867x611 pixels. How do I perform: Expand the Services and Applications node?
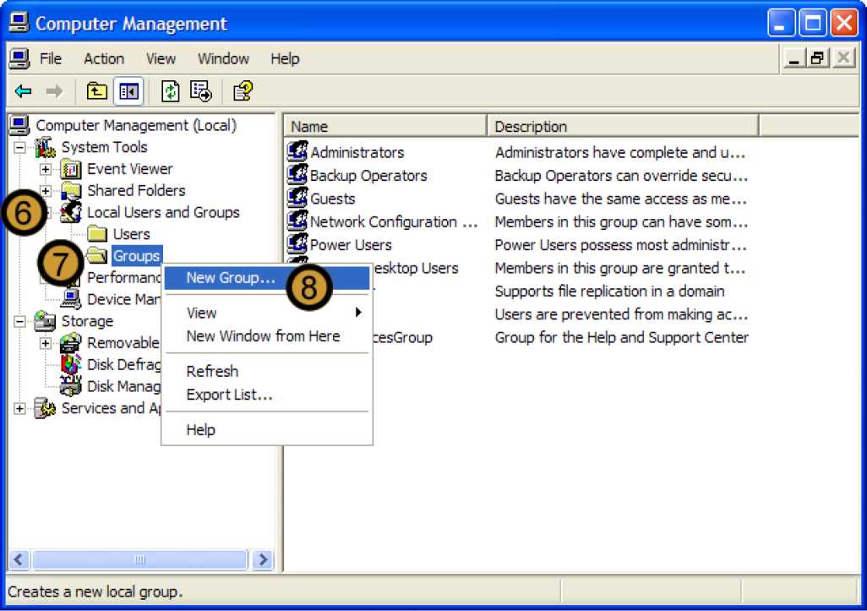pyautogui.click(x=20, y=409)
